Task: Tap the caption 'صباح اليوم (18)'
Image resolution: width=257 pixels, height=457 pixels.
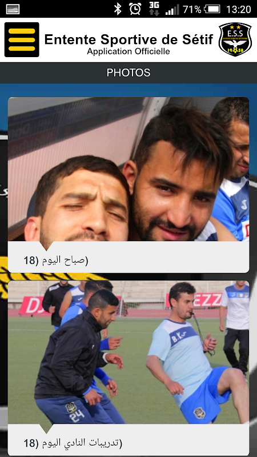Action: coord(55,260)
